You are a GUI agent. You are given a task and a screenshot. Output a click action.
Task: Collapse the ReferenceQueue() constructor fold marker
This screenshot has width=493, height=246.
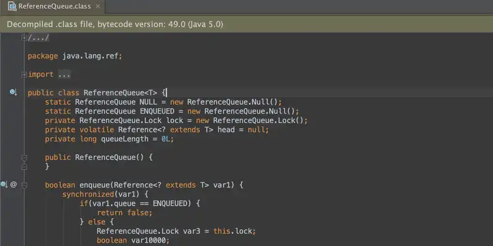[x=24, y=157]
